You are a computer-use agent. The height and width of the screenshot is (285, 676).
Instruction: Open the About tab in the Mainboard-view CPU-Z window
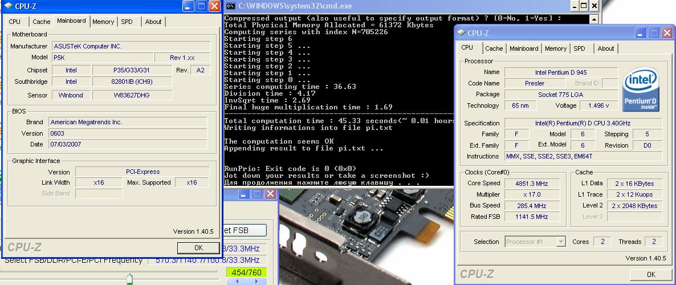153,22
